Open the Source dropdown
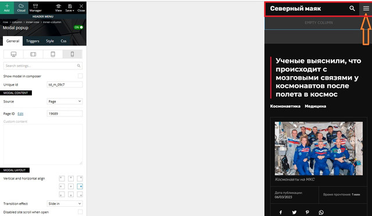The image size is (372, 216). [65, 101]
